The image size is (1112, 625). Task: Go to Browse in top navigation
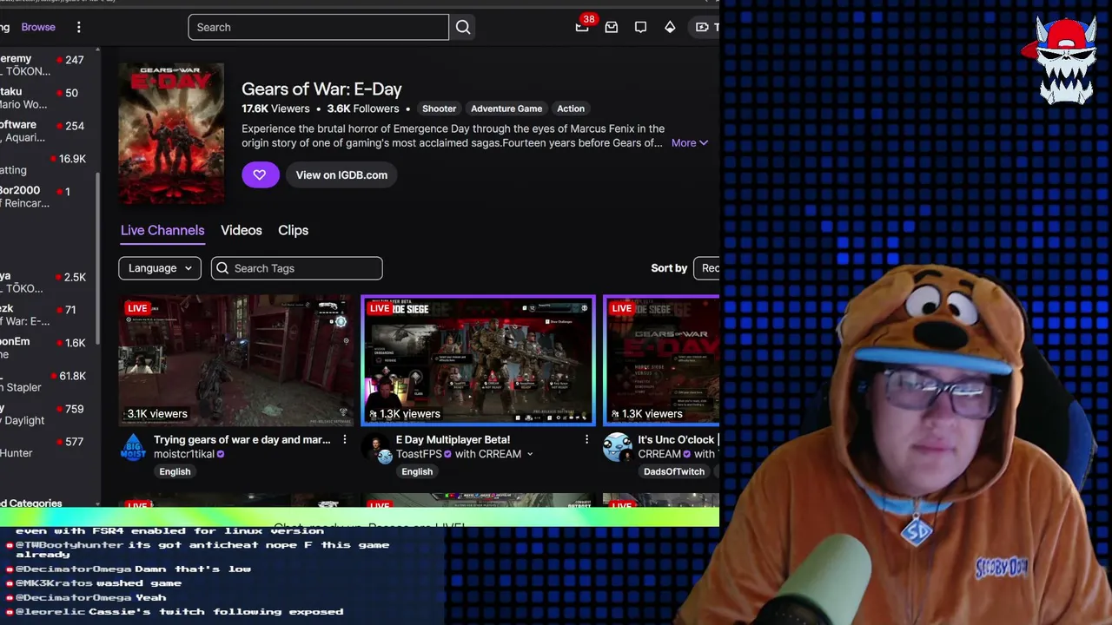38,27
